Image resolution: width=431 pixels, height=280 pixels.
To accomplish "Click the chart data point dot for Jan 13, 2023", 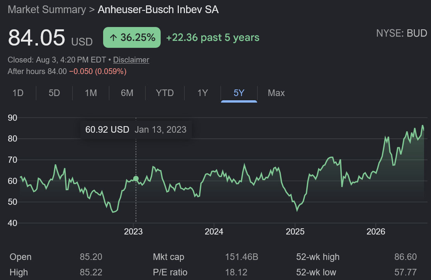I will click(136, 179).
